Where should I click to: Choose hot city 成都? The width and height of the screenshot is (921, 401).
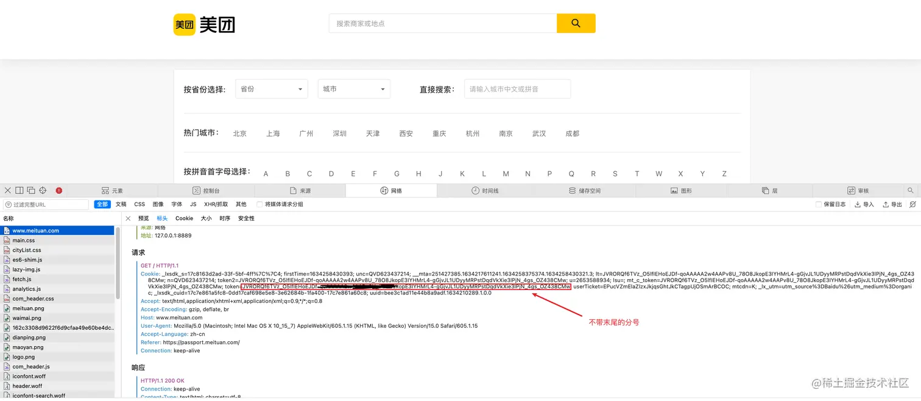point(573,133)
